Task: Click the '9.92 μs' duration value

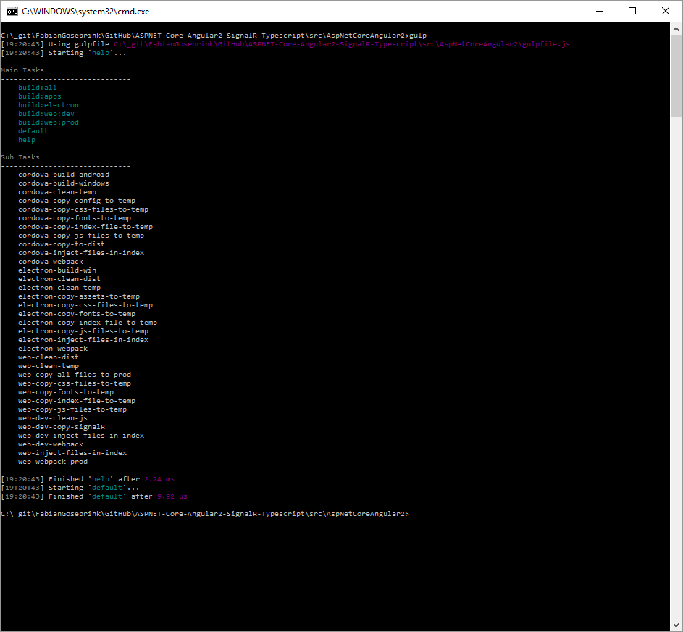Action: coord(172,497)
